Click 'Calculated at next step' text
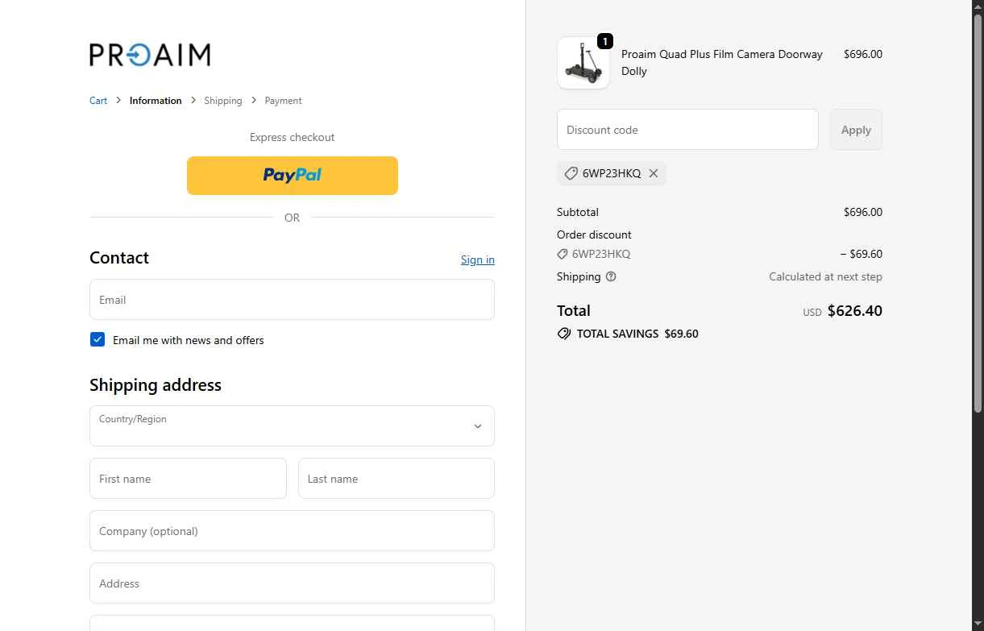Viewport: 984px width, 631px height. [825, 276]
